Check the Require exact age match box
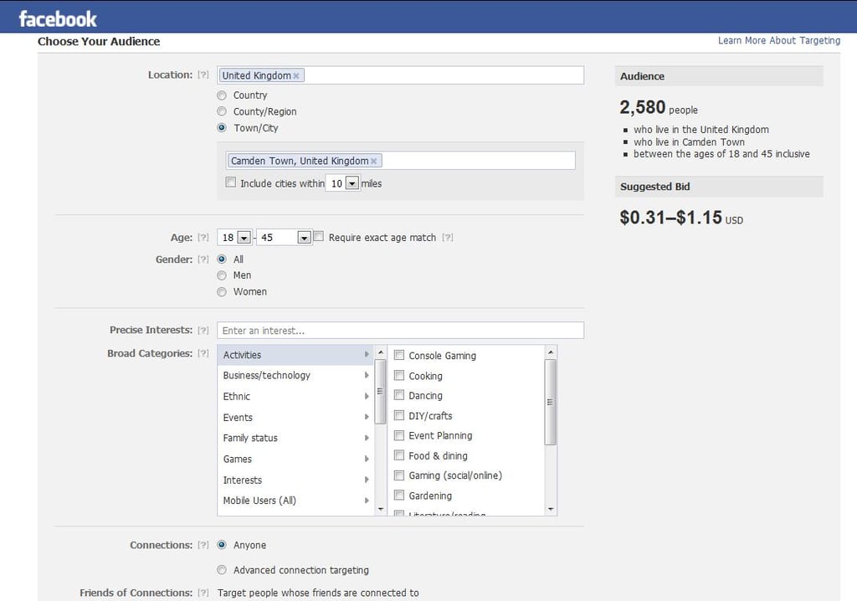857x601 pixels. click(319, 236)
